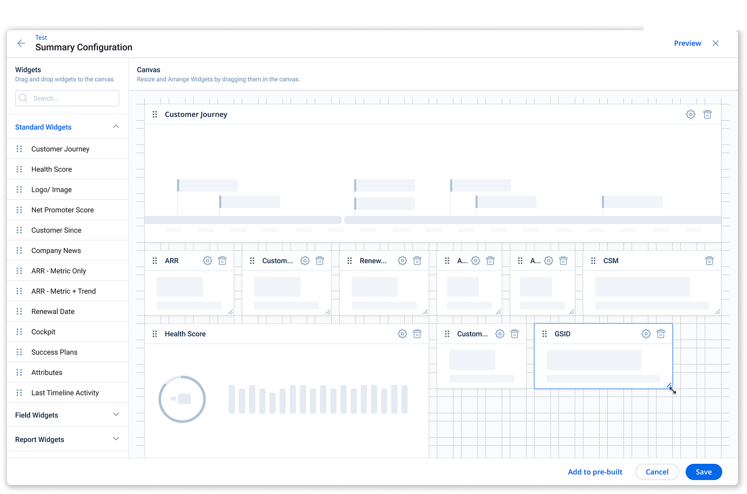Grab the ARR canvas widget drag handle
Viewport: 747px width, 494px height.
click(155, 261)
